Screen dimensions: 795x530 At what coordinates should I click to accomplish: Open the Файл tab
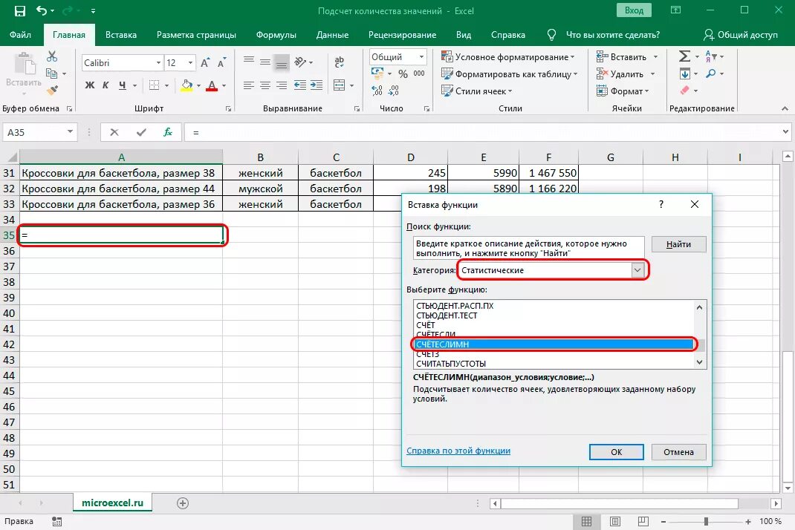click(20, 35)
